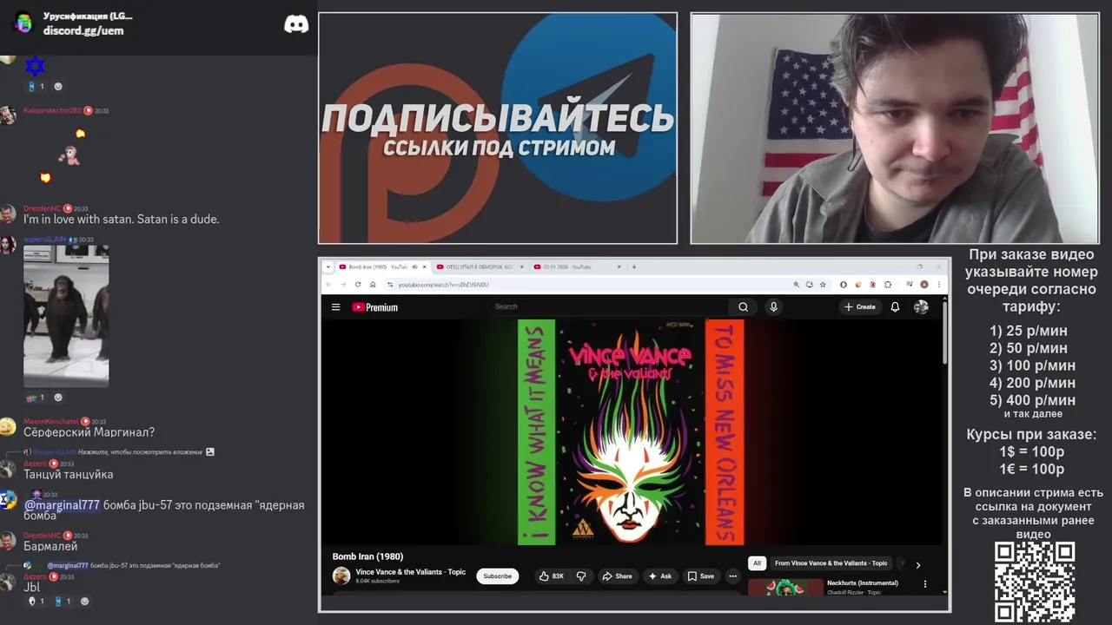
Task: Select the All filter chip
Action: [x=757, y=563]
